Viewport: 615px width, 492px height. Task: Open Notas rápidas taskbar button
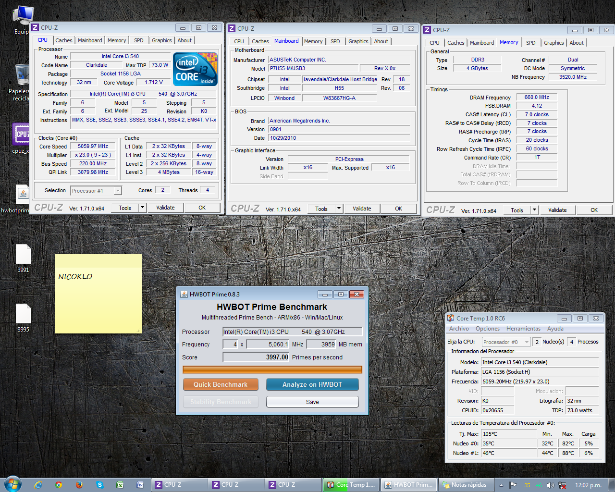[466, 485]
